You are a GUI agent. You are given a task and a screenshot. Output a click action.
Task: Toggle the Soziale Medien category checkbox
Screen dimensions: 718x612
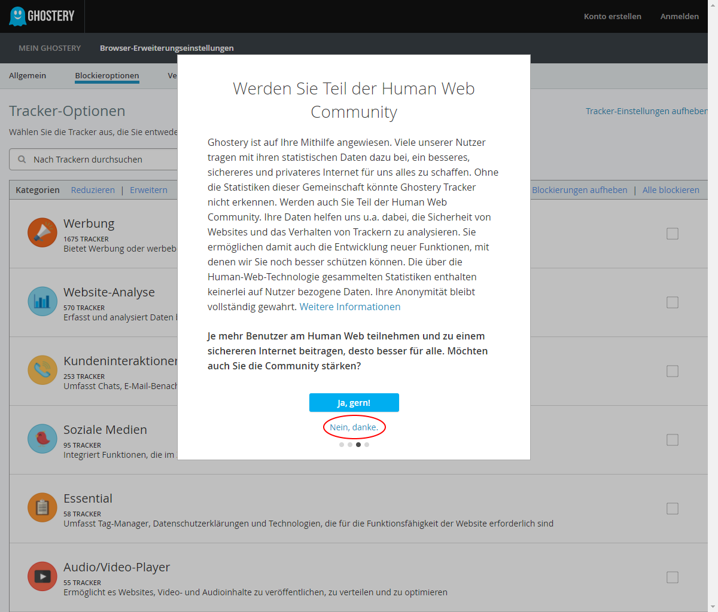(x=673, y=440)
